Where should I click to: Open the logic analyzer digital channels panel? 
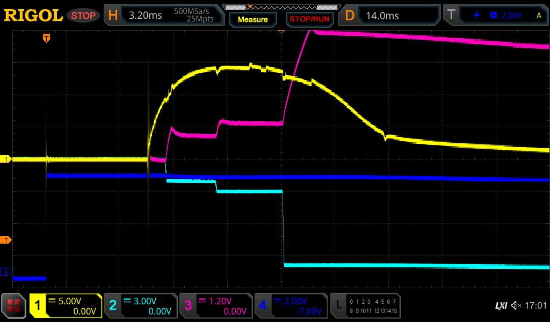click(365, 306)
